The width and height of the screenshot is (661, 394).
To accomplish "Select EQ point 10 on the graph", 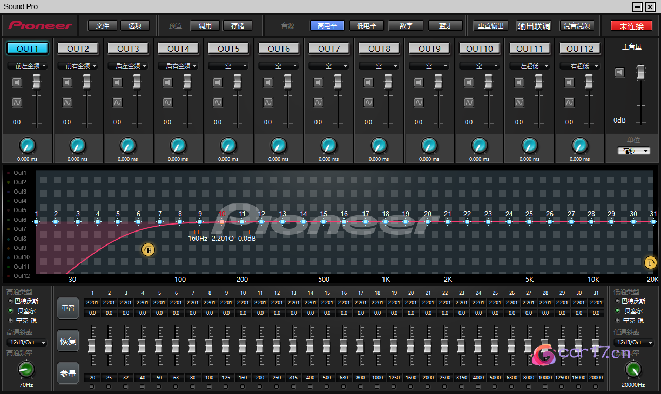I will coord(222,222).
